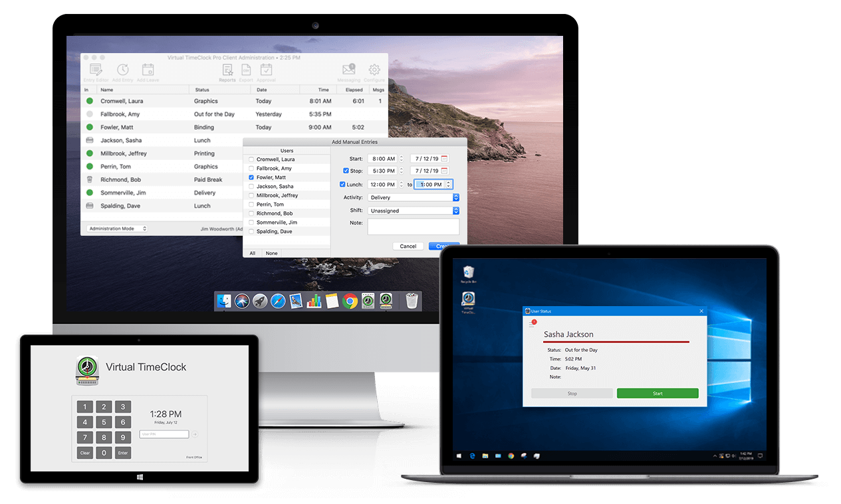Sort the list by the Time column header
841x504 pixels.
click(x=317, y=90)
